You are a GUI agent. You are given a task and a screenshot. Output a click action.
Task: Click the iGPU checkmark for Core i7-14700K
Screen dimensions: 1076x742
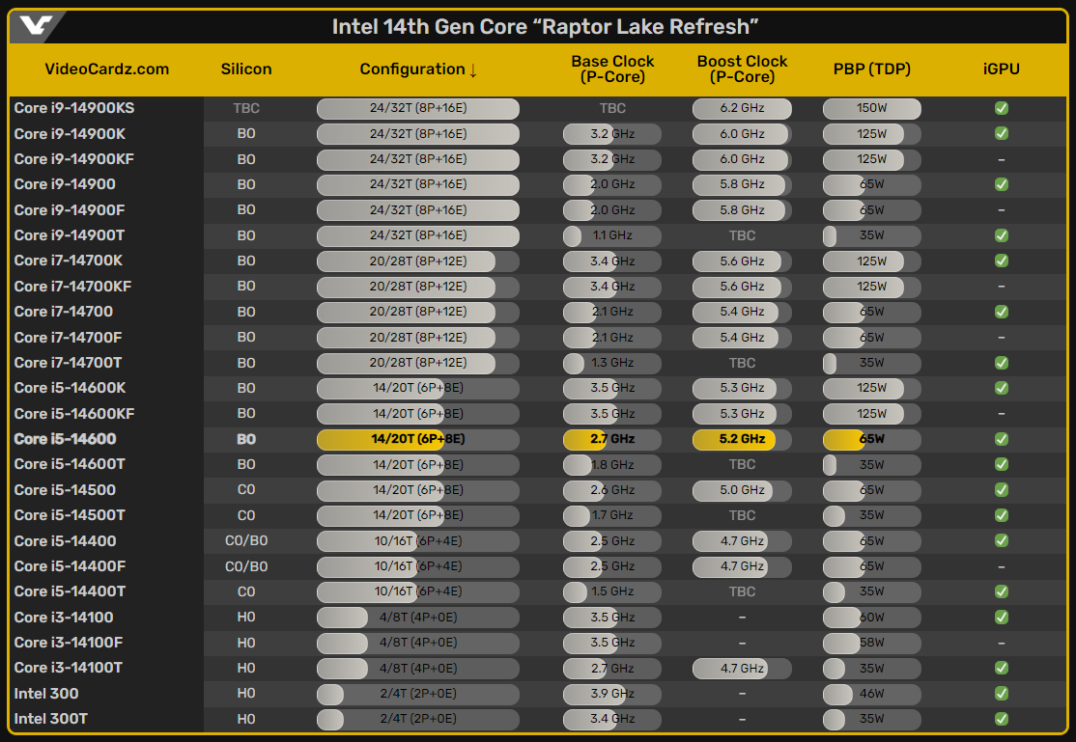pos(1002,261)
